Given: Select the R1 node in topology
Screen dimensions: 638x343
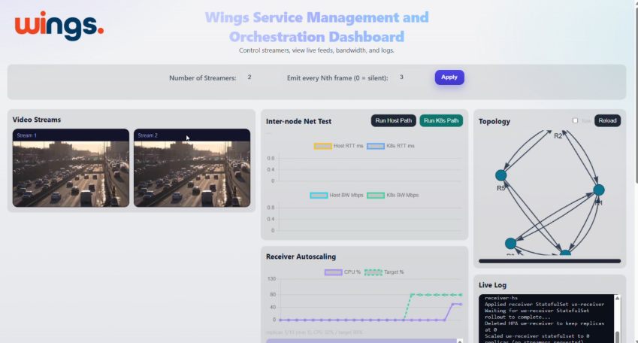Looking at the screenshot, I should pos(599,190).
